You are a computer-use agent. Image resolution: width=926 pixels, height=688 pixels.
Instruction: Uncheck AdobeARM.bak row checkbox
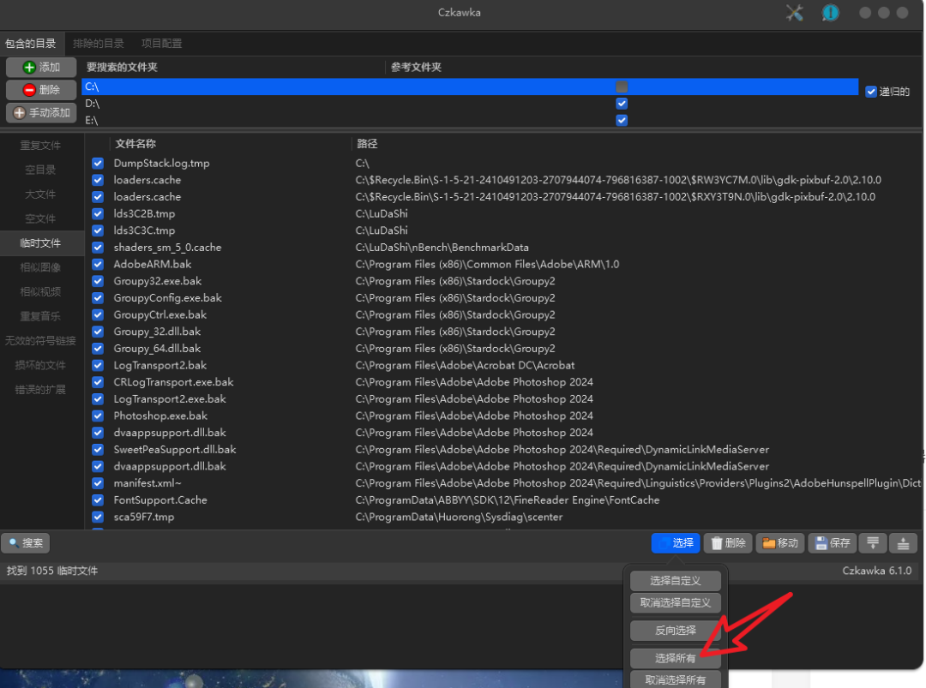tap(98, 265)
